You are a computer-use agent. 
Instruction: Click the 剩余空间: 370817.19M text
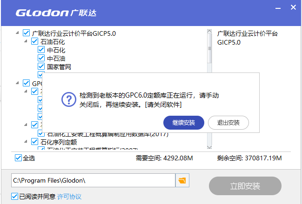click(249, 158)
